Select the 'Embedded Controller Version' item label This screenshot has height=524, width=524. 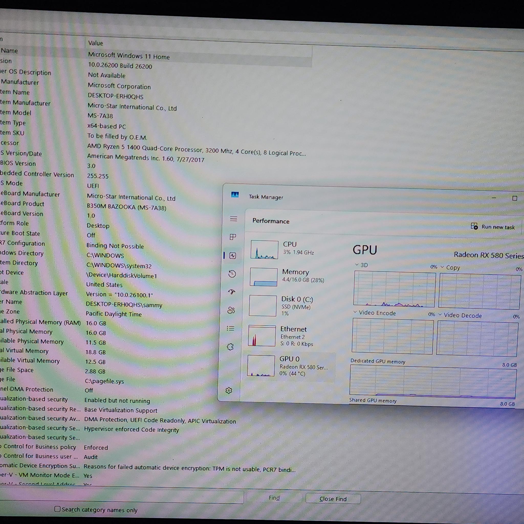coord(37,174)
